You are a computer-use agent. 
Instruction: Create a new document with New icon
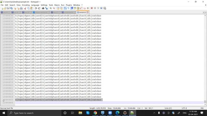coord(2,8)
